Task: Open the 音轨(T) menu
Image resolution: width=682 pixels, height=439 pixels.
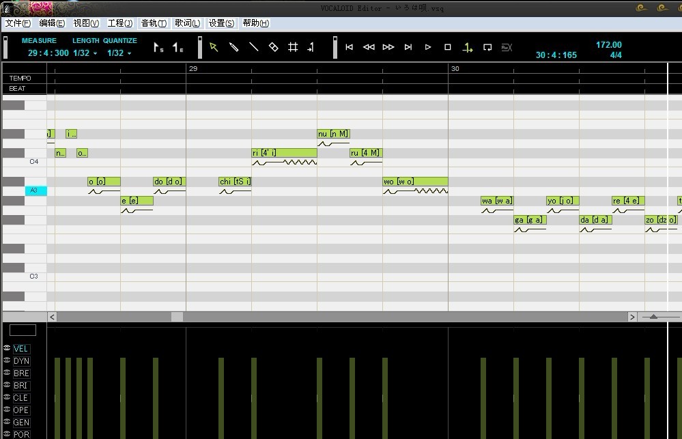Action: (154, 23)
